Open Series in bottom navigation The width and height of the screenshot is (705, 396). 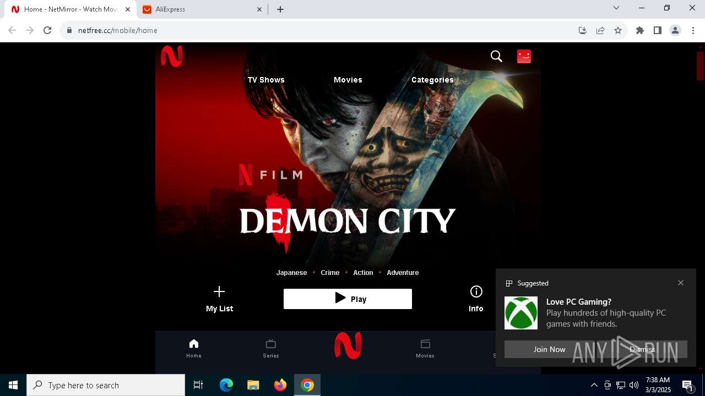271,348
